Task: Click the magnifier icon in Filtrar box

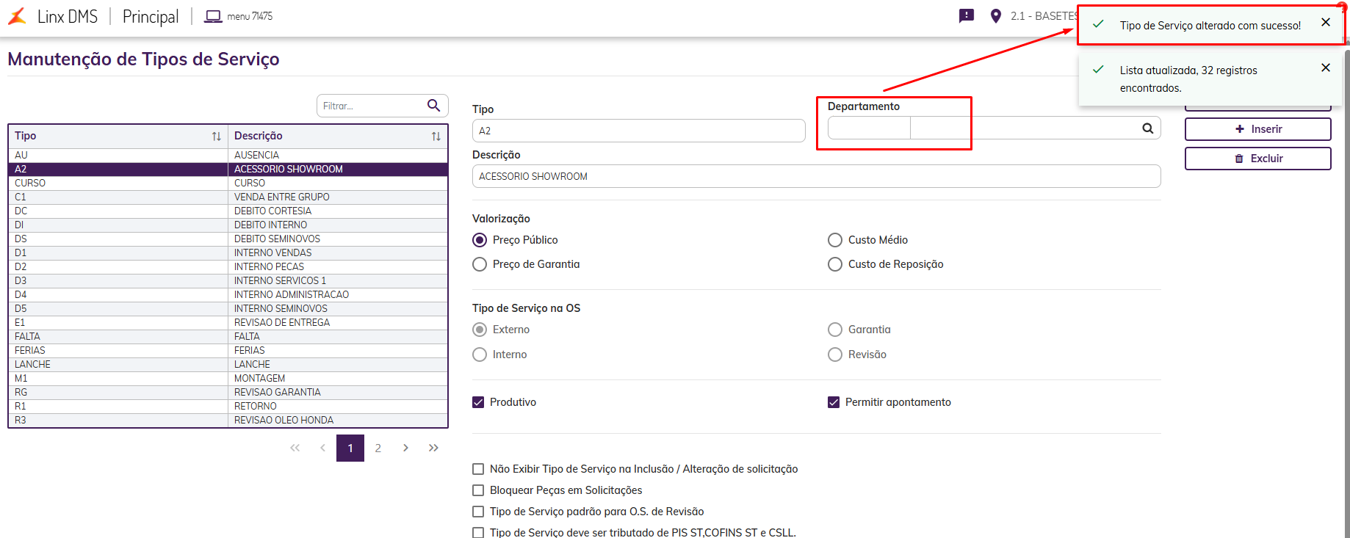Action: click(x=433, y=106)
